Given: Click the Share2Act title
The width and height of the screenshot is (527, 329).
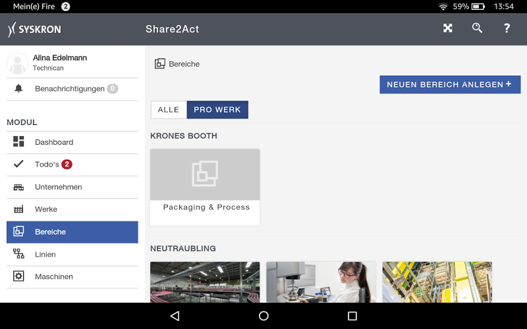Looking at the screenshot, I should [x=173, y=29].
